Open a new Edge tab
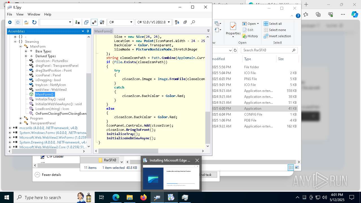 coord(306,5)
